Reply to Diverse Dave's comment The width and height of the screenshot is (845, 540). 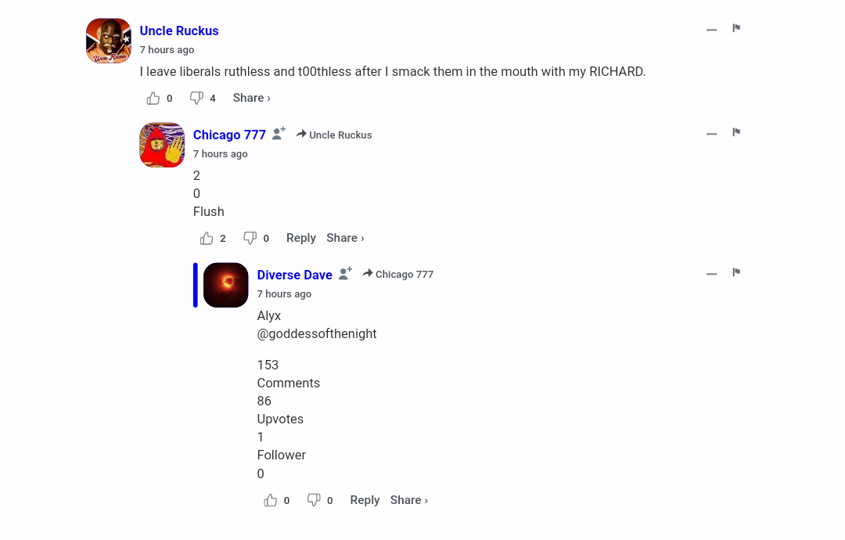(x=365, y=500)
